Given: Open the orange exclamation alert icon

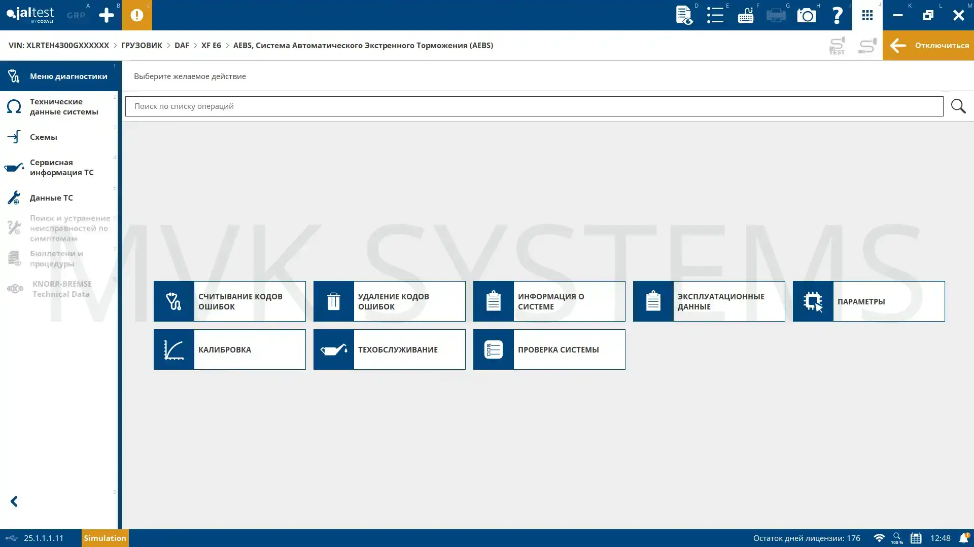Looking at the screenshot, I should [x=137, y=15].
